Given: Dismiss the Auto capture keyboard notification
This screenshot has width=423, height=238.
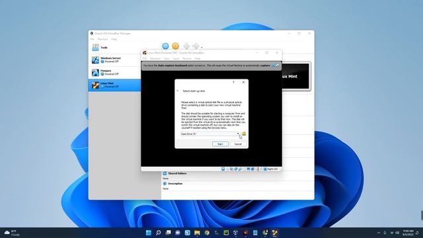Looking at the screenshot, I should (273, 65).
